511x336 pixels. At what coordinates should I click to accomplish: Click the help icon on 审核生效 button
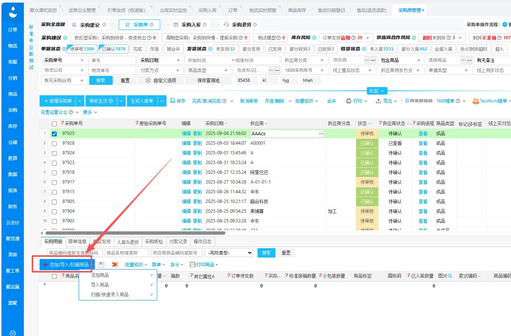(x=111, y=101)
